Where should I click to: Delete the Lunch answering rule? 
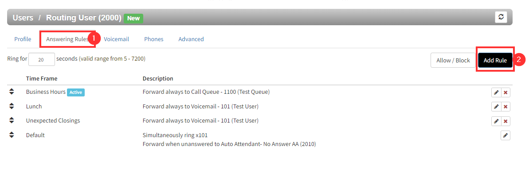click(x=505, y=107)
